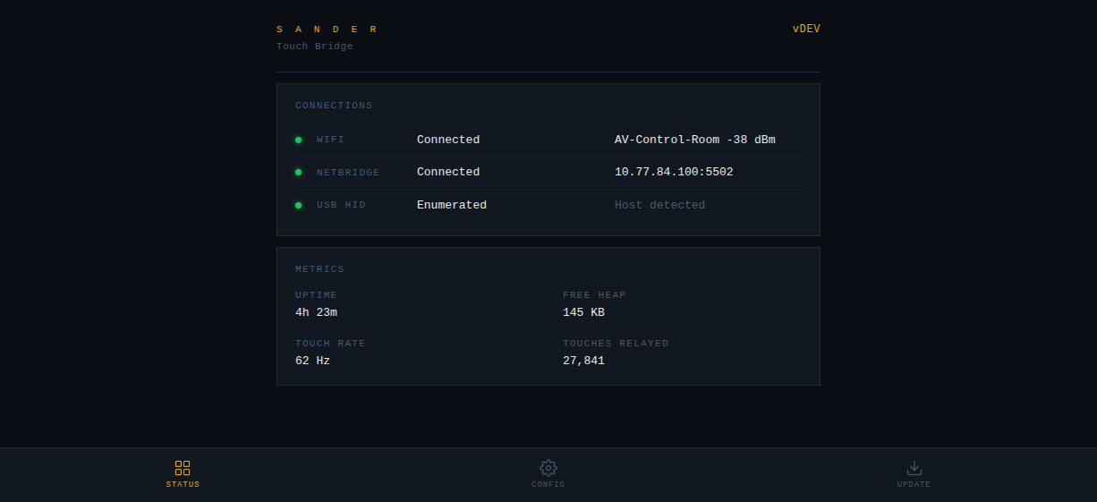Viewport: 1097px width, 502px height.
Task: Click the TOUCH RATE label
Action: [x=330, y=344]
